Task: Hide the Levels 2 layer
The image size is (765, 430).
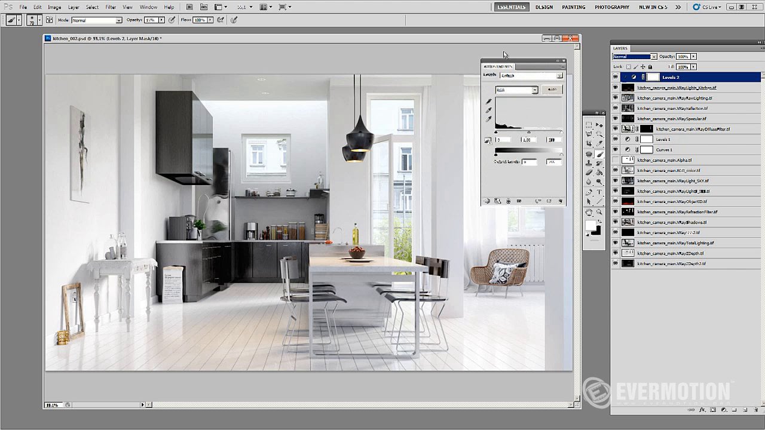Action: 616,77
